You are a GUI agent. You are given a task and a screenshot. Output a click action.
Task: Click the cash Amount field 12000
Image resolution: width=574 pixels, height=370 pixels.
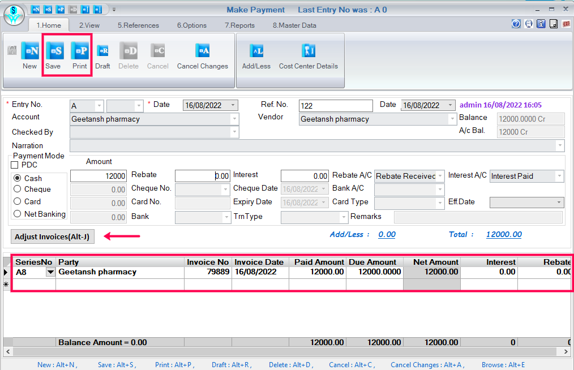pyautogui.click(x=98, y=176)
